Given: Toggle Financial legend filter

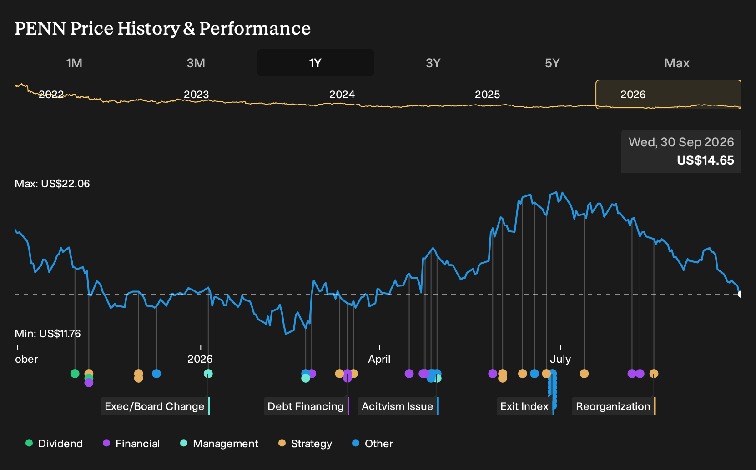Looking at the screenshot, I should [x=131, y=444].
